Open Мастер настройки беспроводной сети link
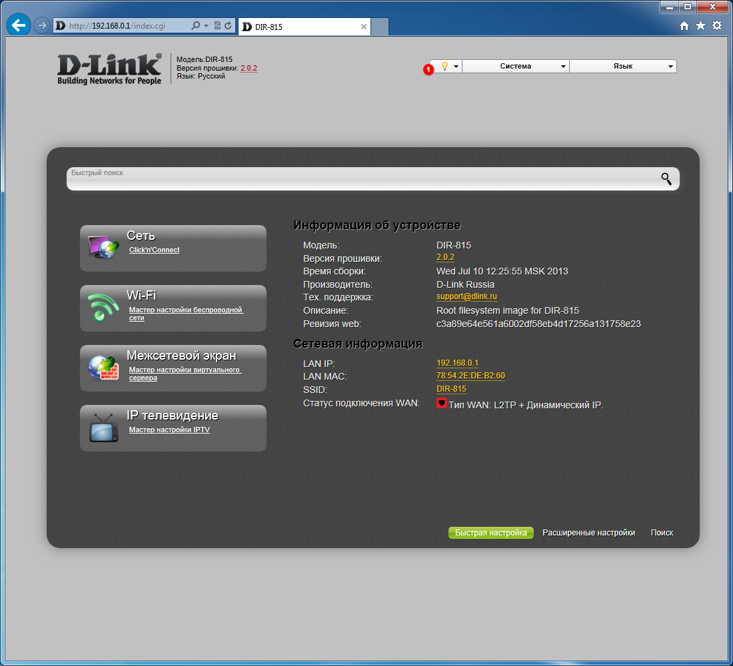The height and width of the screenshot is (666, 733). pos(186,314)
